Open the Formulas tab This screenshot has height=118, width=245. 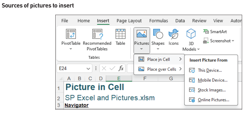[159, 21]
